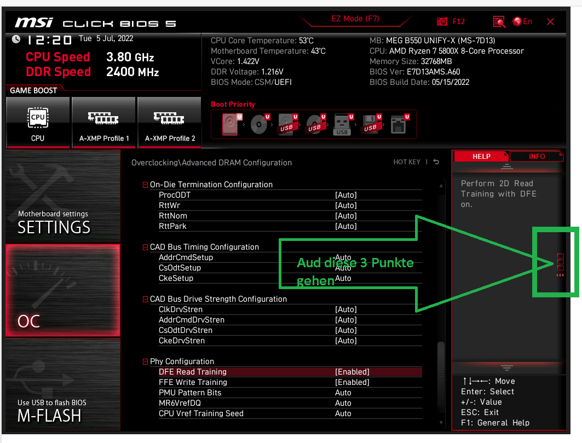This screenshot has height=443, width=582.
Task: Click the help panel top drag handle
Action: pyautogui.click(x=506, y=166)
